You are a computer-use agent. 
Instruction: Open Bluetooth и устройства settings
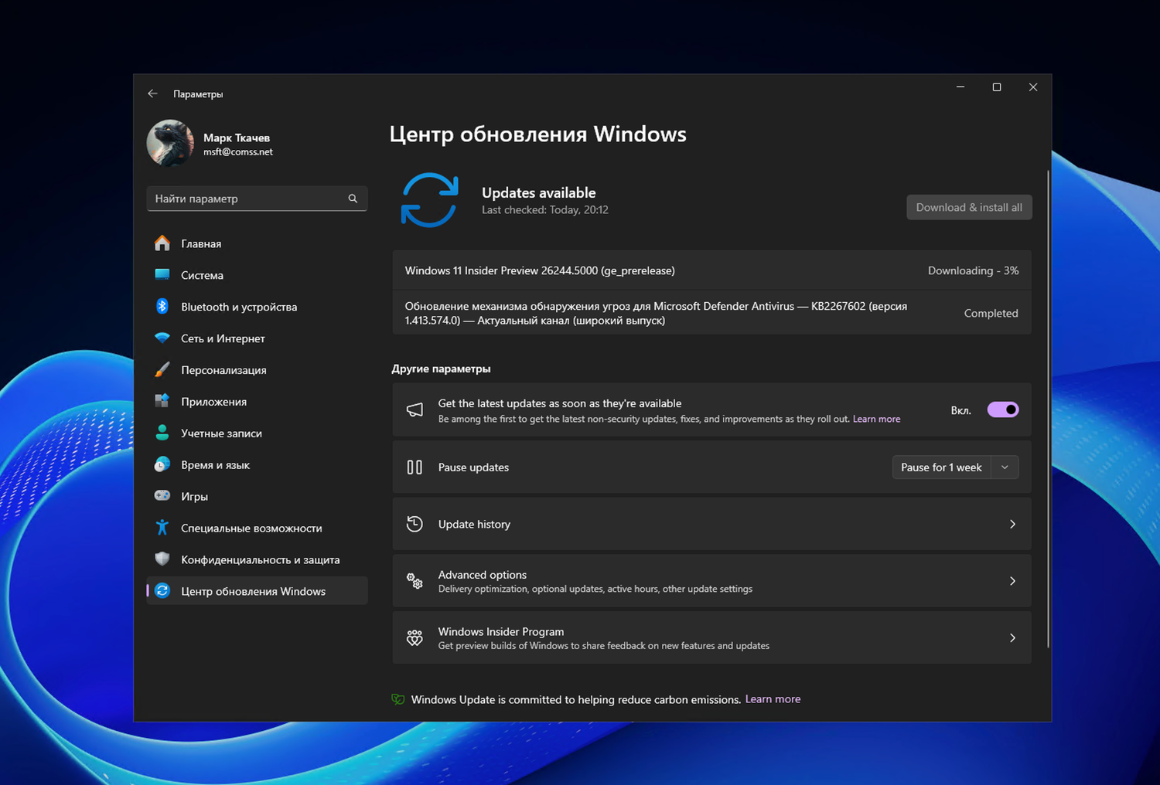[x=239, y=307]
